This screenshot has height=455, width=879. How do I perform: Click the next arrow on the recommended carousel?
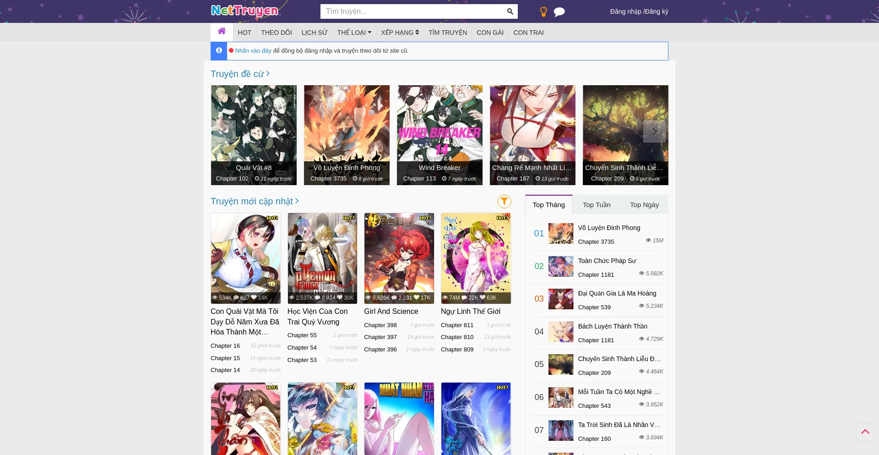coord(654,132)
